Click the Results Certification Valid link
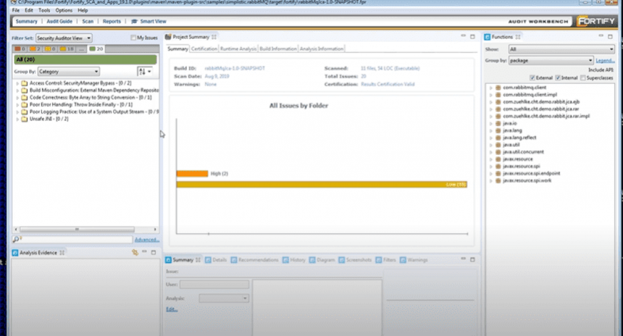623x336 pixels. pyautogui.click(x=388, y=84)
